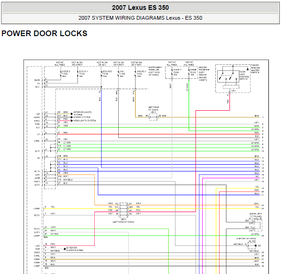Click the 'CANH' terminal label
Image resolution: width=282 pixels, height=274 pixels.
pyautogui.click(x=37, y=259)
